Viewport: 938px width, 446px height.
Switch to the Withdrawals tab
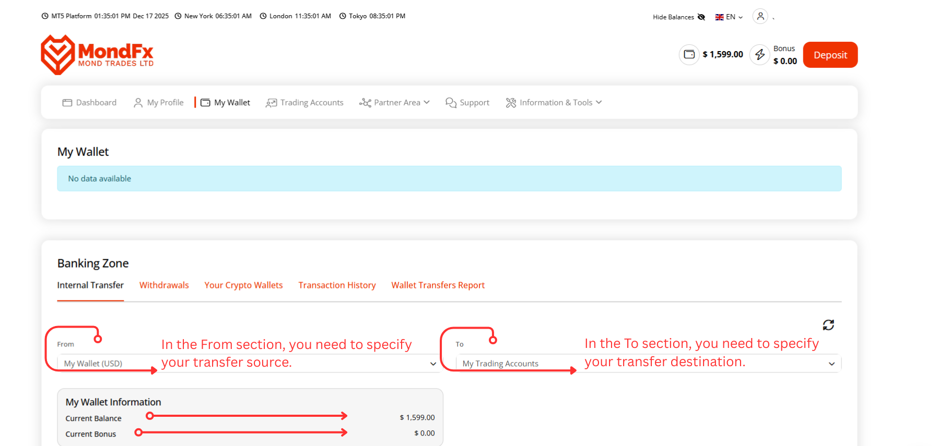coord(164,285)
